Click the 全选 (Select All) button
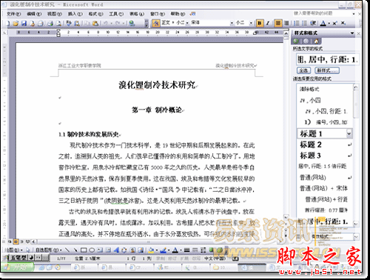370x280 pixels. [303, 70]
